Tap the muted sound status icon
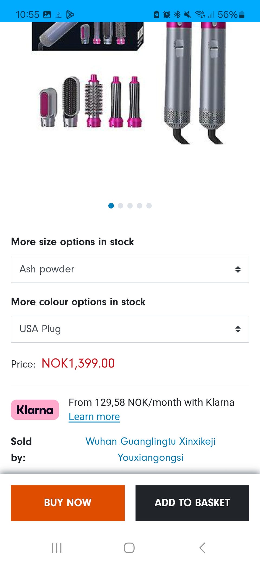The height and width of the screenshot is (564, 260). [x=187, y=14]
